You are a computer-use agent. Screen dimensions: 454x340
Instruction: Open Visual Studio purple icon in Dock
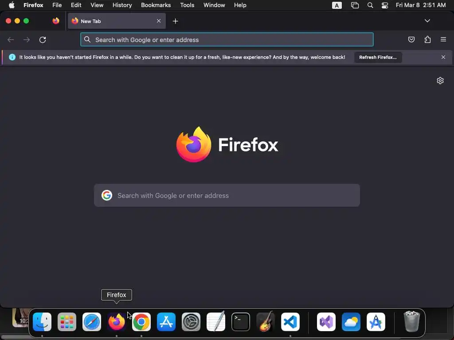326,322
